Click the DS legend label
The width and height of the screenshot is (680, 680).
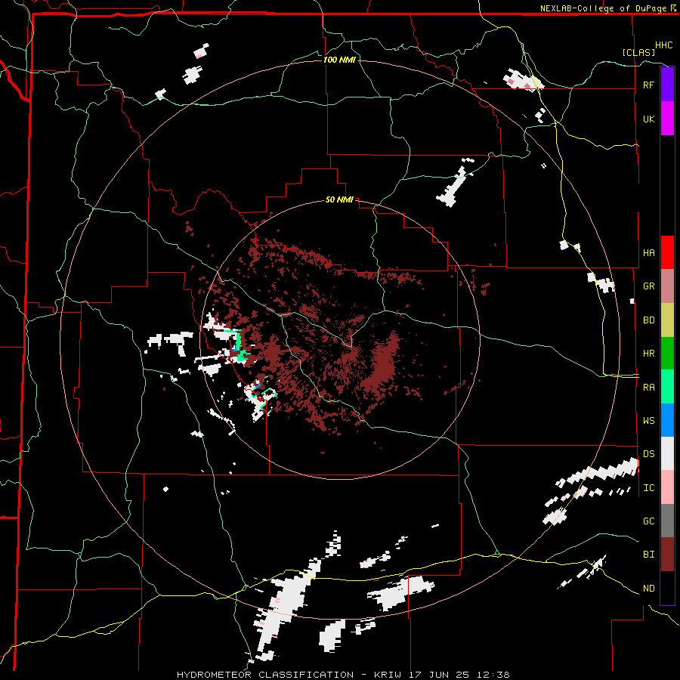coord(648,454)
